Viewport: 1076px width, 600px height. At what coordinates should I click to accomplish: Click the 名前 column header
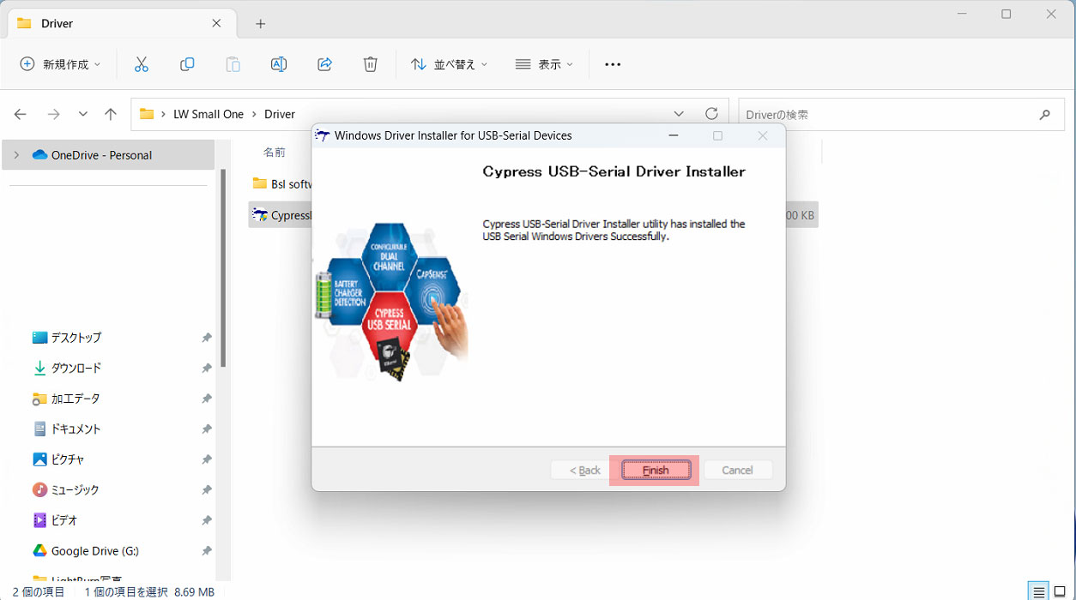[275, 152]
